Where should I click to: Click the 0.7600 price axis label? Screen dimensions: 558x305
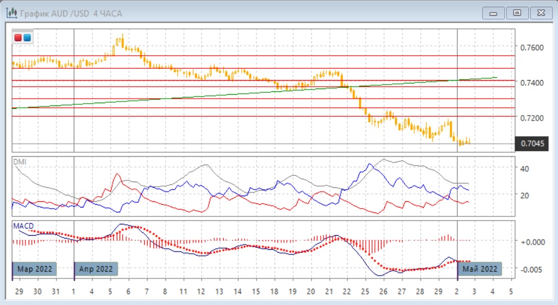[x=533, y=47]
